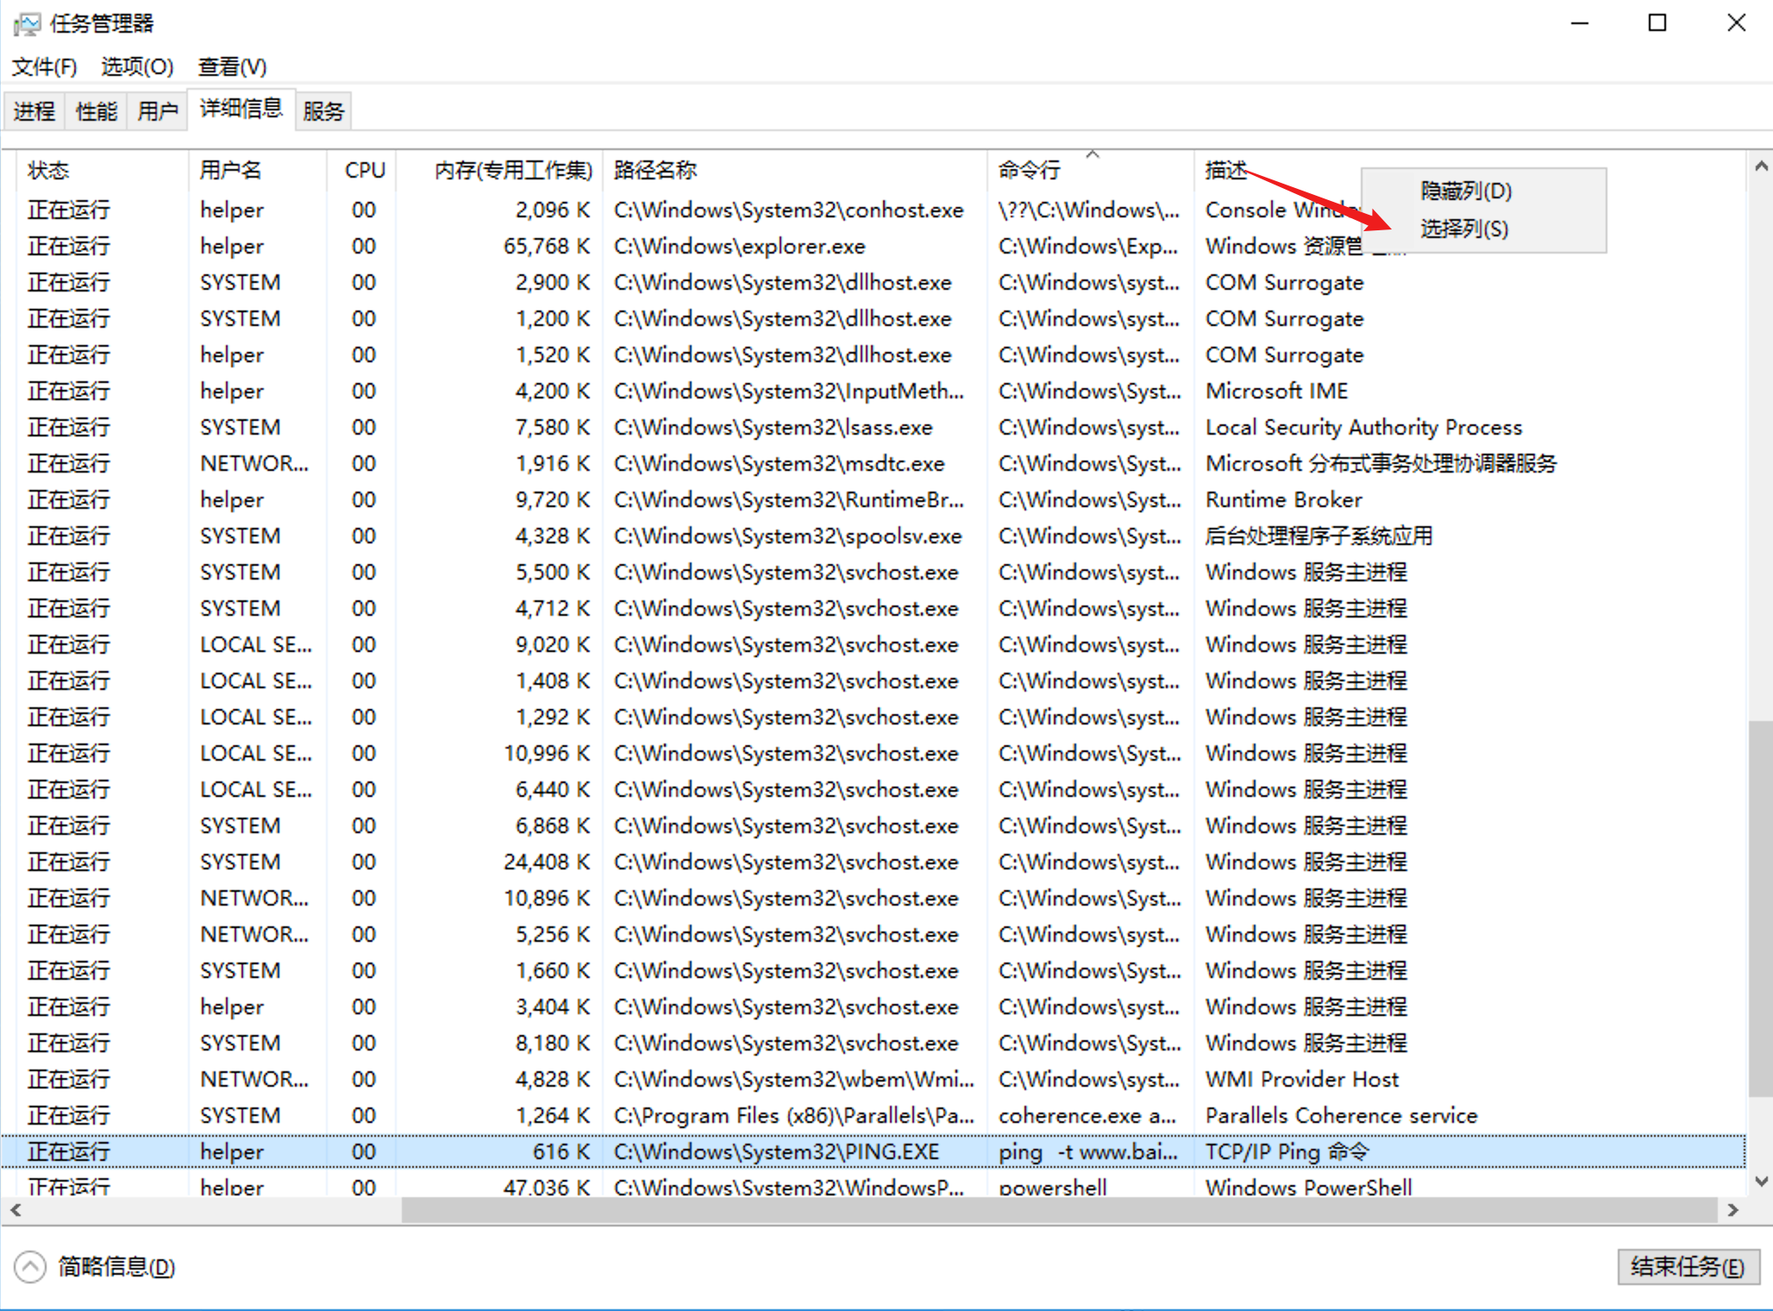Toggle sort arrow above 命令行 column
The height and width of the screenshot is (1311, 1773).
1093,154
